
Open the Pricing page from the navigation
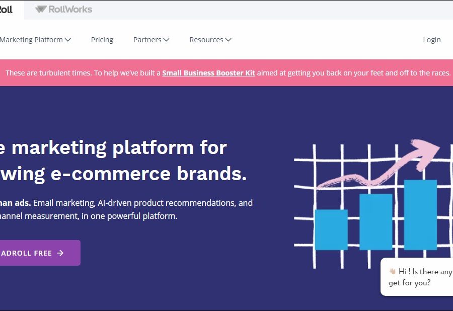coord(102,40)
